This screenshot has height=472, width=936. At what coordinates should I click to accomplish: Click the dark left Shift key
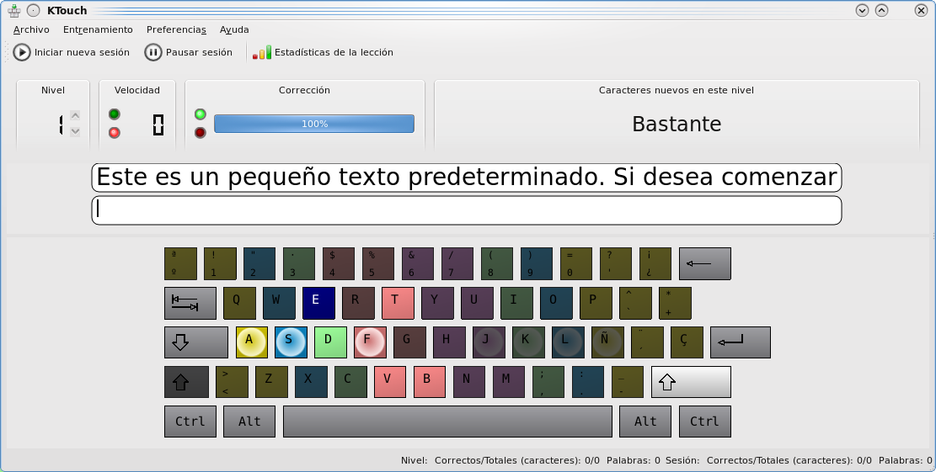(187, 382)
